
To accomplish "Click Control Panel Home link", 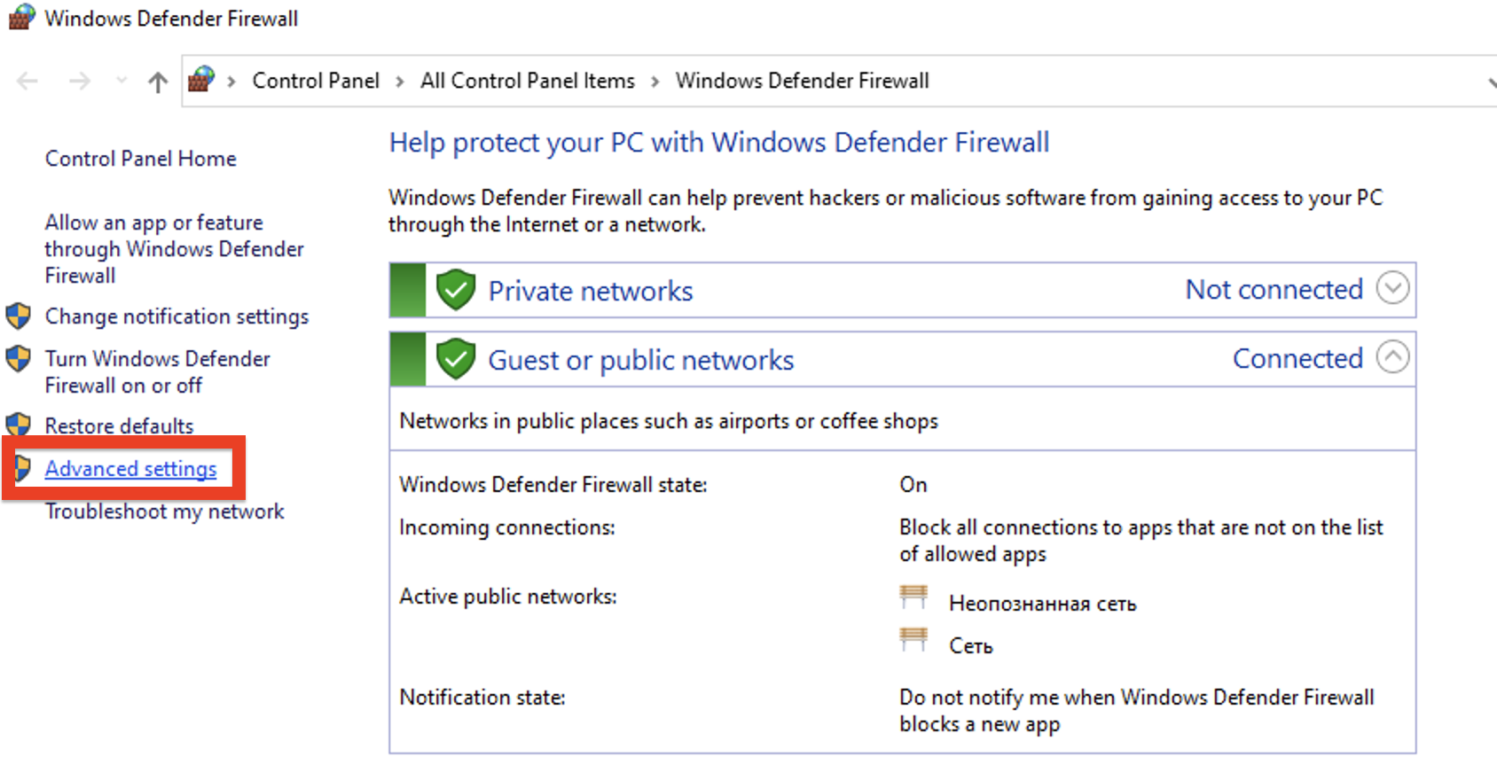I will [141, 159].
